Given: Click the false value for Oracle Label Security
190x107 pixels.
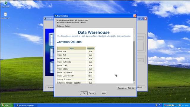Looking at the screenshot, I should click(x=90, y=76).
